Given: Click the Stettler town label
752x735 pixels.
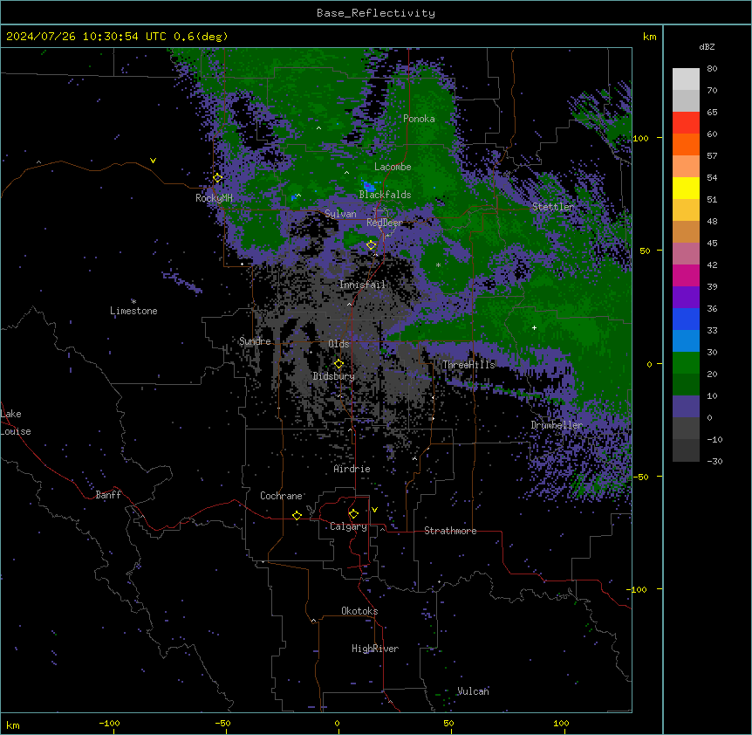Looking at the screenshot, I should (x=553, y=207).
